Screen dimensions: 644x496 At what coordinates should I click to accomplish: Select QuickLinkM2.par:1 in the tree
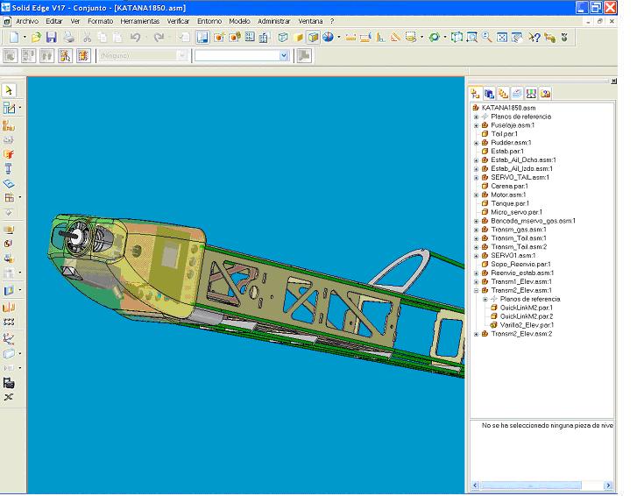526,308
